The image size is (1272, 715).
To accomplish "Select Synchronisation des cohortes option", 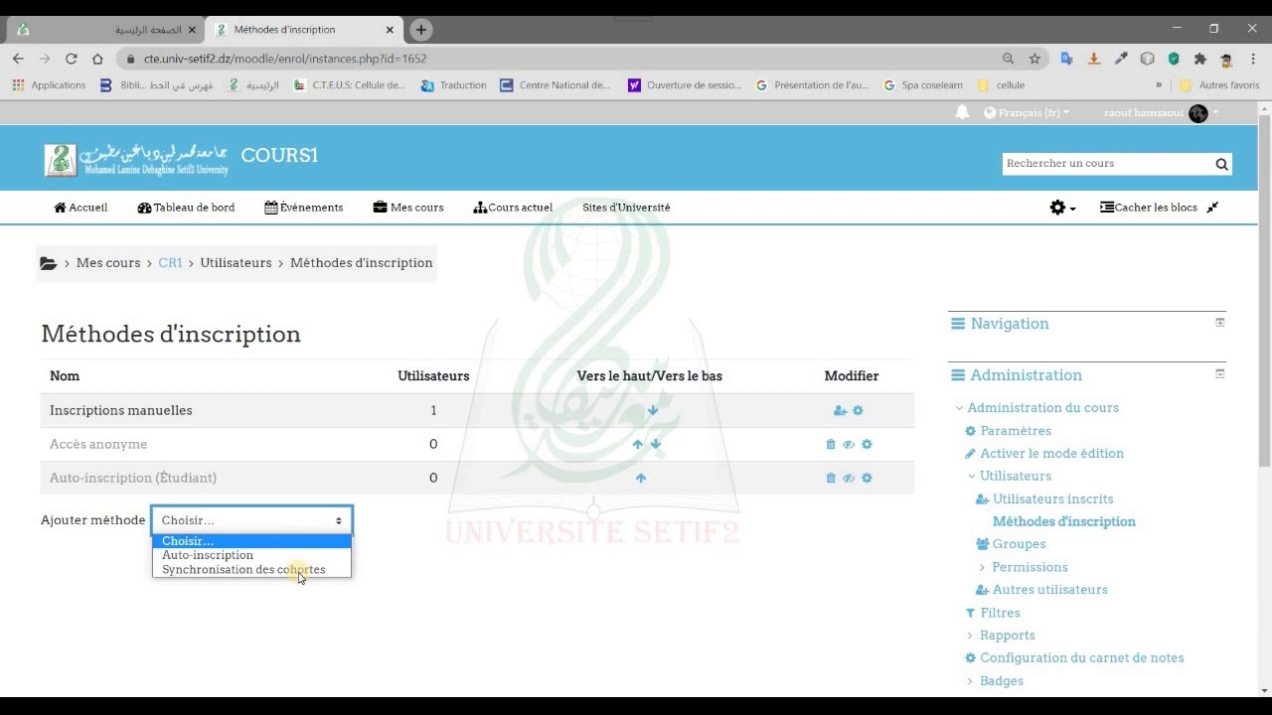I will [243, 570].
